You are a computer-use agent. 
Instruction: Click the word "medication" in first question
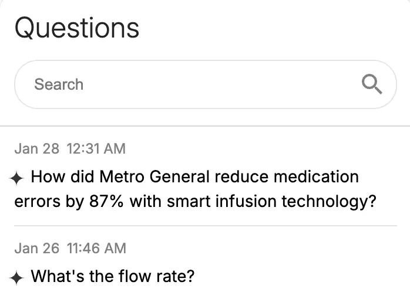[316, 176]
